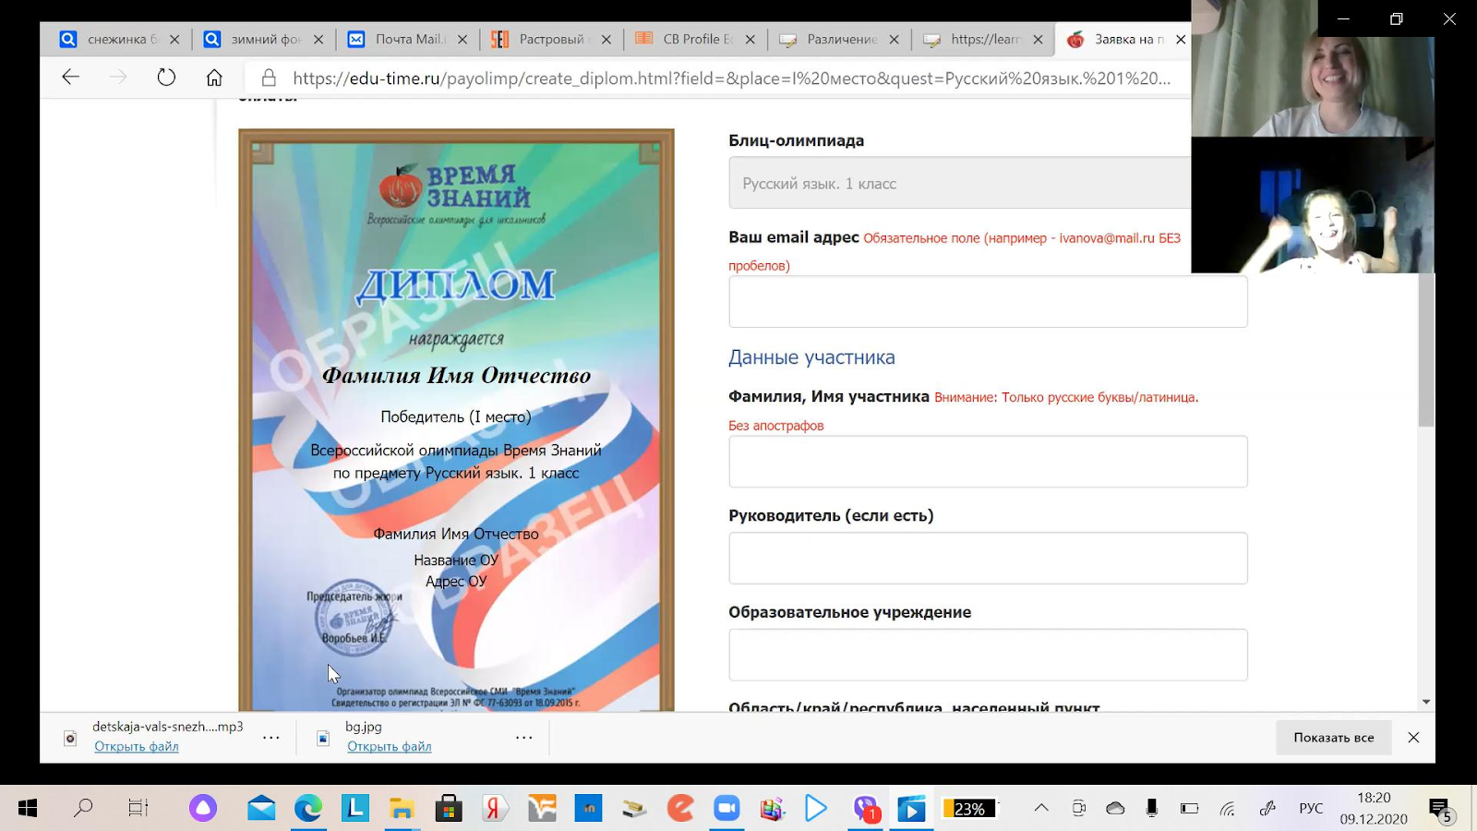The width and height of the screenshot is (1477, 831).
Task: Click 'Показать все' downloads button
Action: coord(1334,737)
